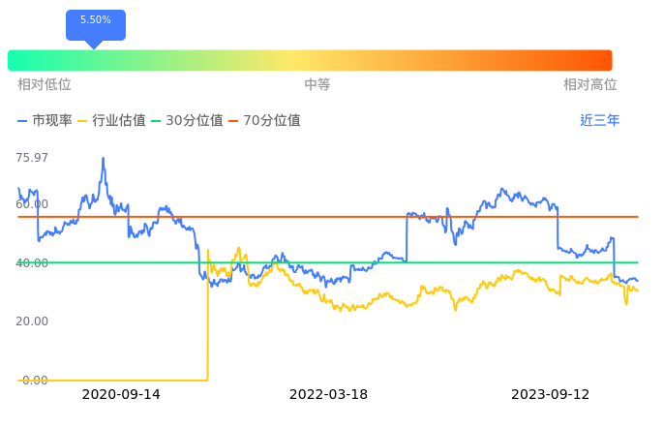Click the 相对低位 label
Image resolution: width=664 pixels, height=428 pixels.
pyautogui.click(x=45, y=85)
